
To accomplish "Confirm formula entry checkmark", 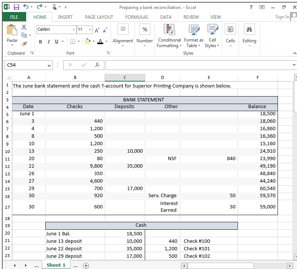I will (84, 65).
